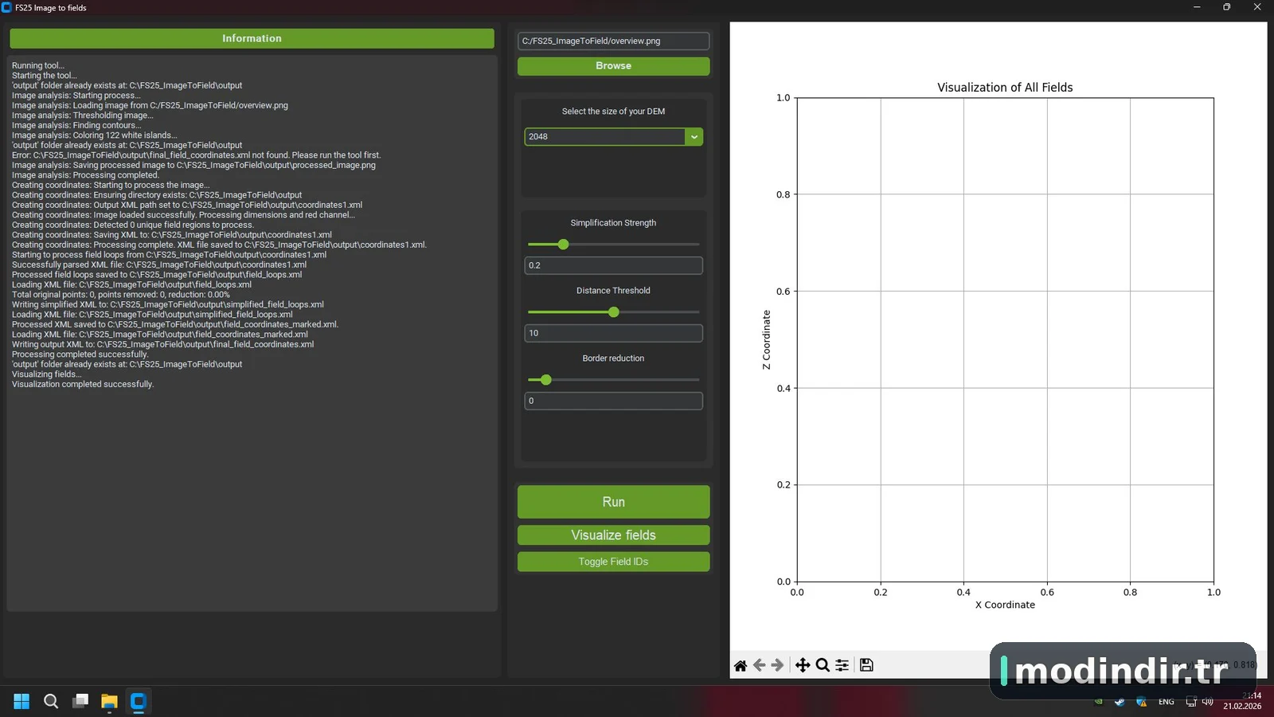This screenshot has height=717, width=1274.
Task: Click the Border reduction value field 0
Action: click(x=613, y=401)
